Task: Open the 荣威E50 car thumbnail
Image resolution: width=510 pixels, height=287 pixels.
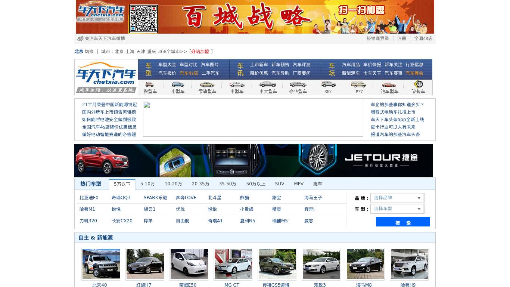Action: click(189, 264)
